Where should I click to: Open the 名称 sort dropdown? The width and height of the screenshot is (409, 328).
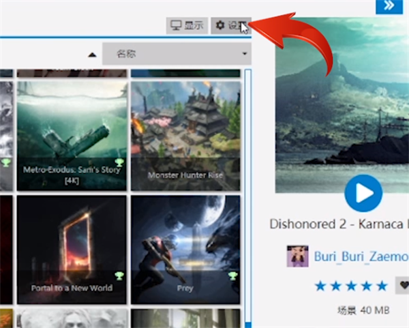tap(176, 54)
